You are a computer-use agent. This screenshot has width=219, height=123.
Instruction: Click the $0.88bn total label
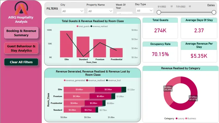111,103
